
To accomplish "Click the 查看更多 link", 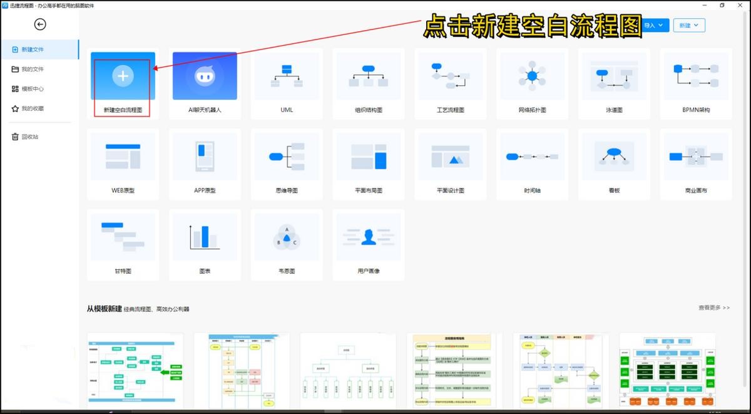I will (x=713, y=308).
